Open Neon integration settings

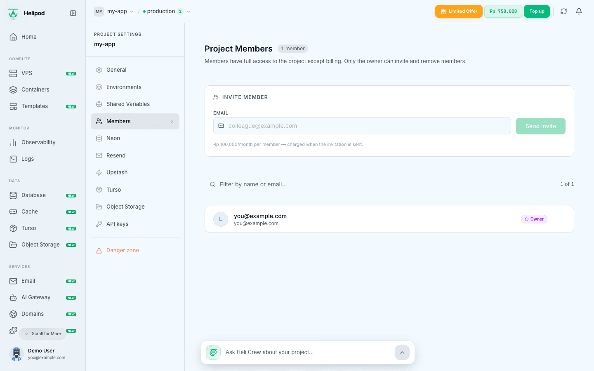tap(135, 138)
